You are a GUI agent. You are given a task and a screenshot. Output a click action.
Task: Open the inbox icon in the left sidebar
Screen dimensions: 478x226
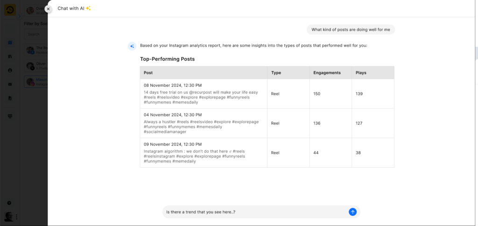(10, 85)
